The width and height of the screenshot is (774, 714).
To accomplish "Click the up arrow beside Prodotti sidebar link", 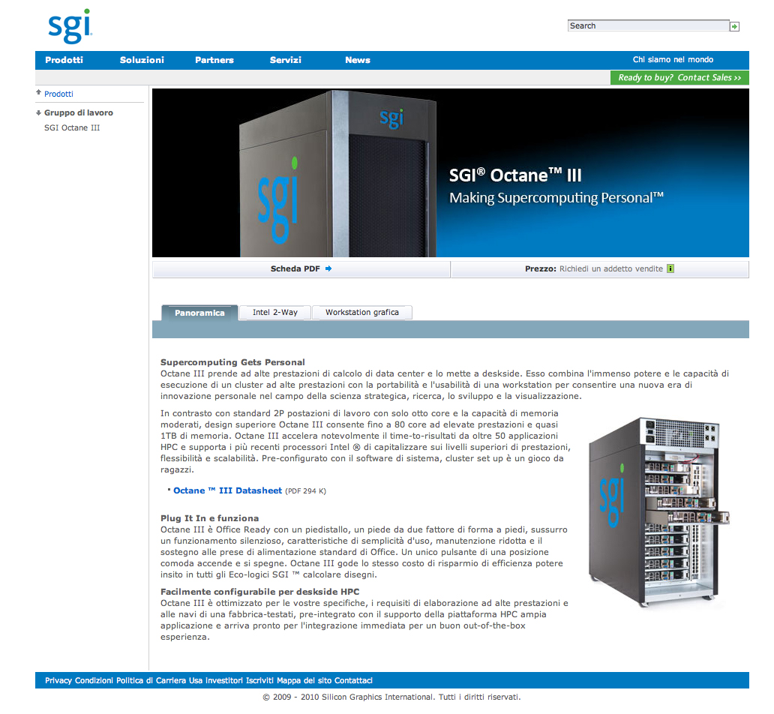I will pyautogui.click(x=38, y=92).
